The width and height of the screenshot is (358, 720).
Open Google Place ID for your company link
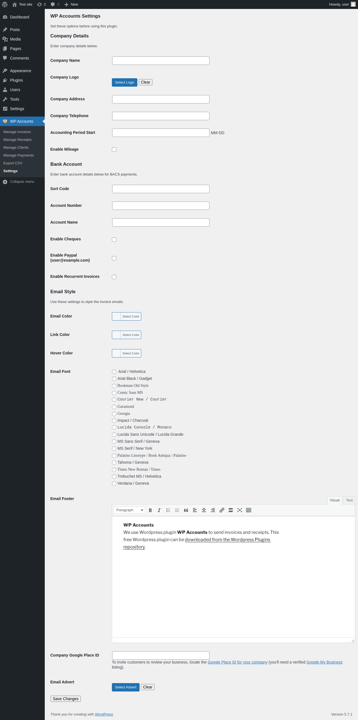pyautogui.click(x=237, y=662)
